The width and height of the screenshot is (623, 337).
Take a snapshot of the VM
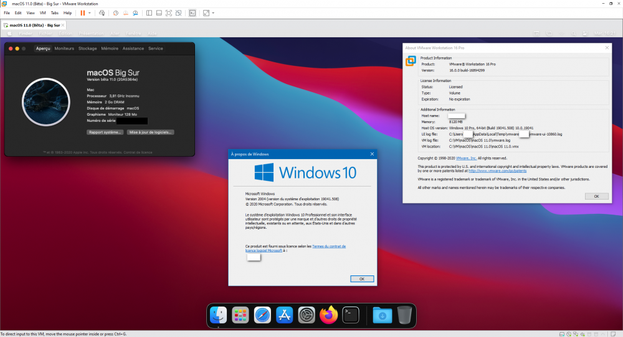pos(116,13)
